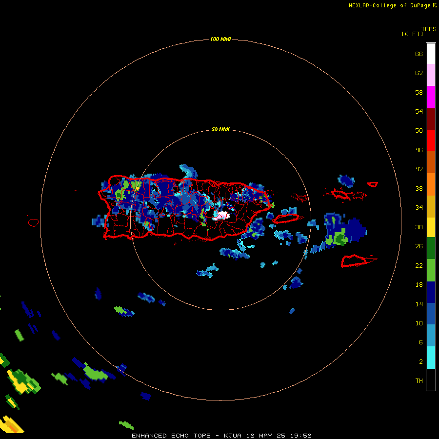Click the 50 NMI range ring label
The height and width of the screenshot is (439, 439).
[220, 129]
